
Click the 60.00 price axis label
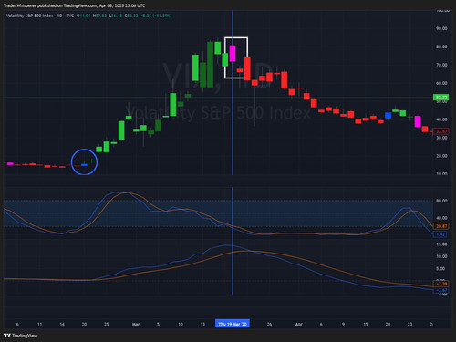click(441, 83)
